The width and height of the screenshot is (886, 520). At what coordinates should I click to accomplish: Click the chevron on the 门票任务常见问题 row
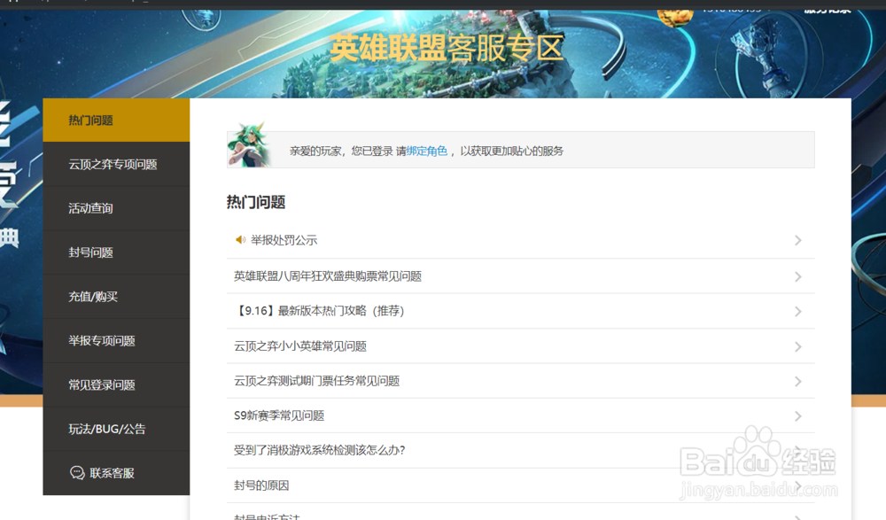[x=798, y=382]
